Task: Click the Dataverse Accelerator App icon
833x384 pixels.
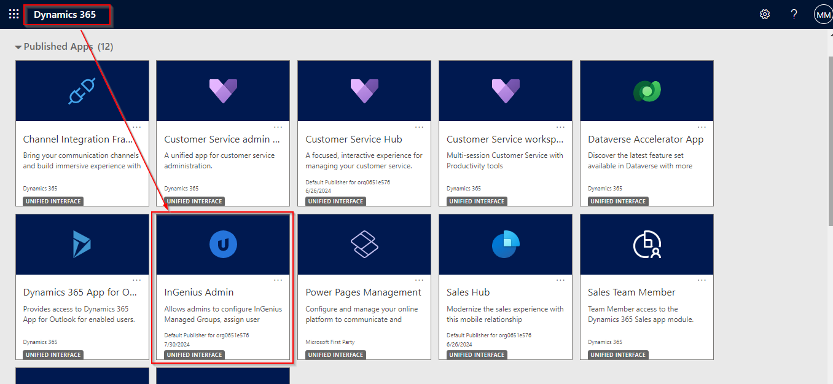Action: tap(646, 91)
